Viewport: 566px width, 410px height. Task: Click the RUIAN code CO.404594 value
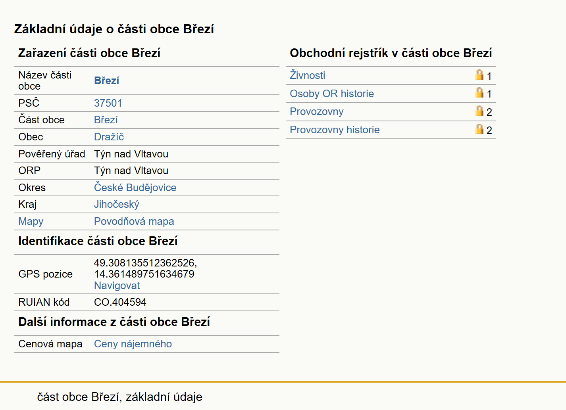(120, 302)
